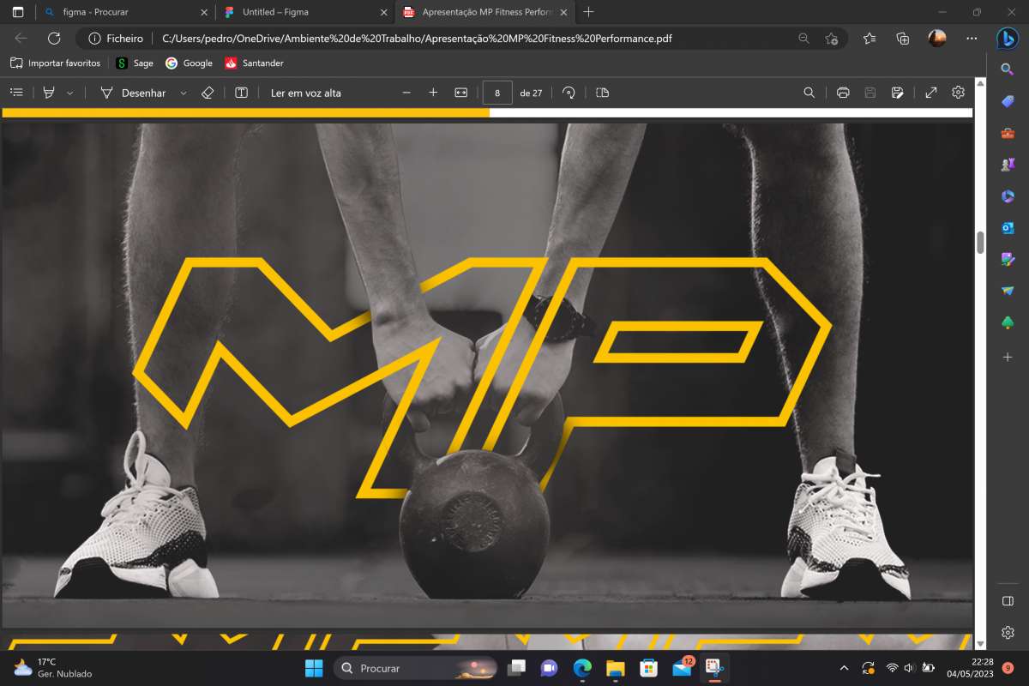
Task: Open the sidebar Tools briefcase icon
Action: tap(1008, 133)
